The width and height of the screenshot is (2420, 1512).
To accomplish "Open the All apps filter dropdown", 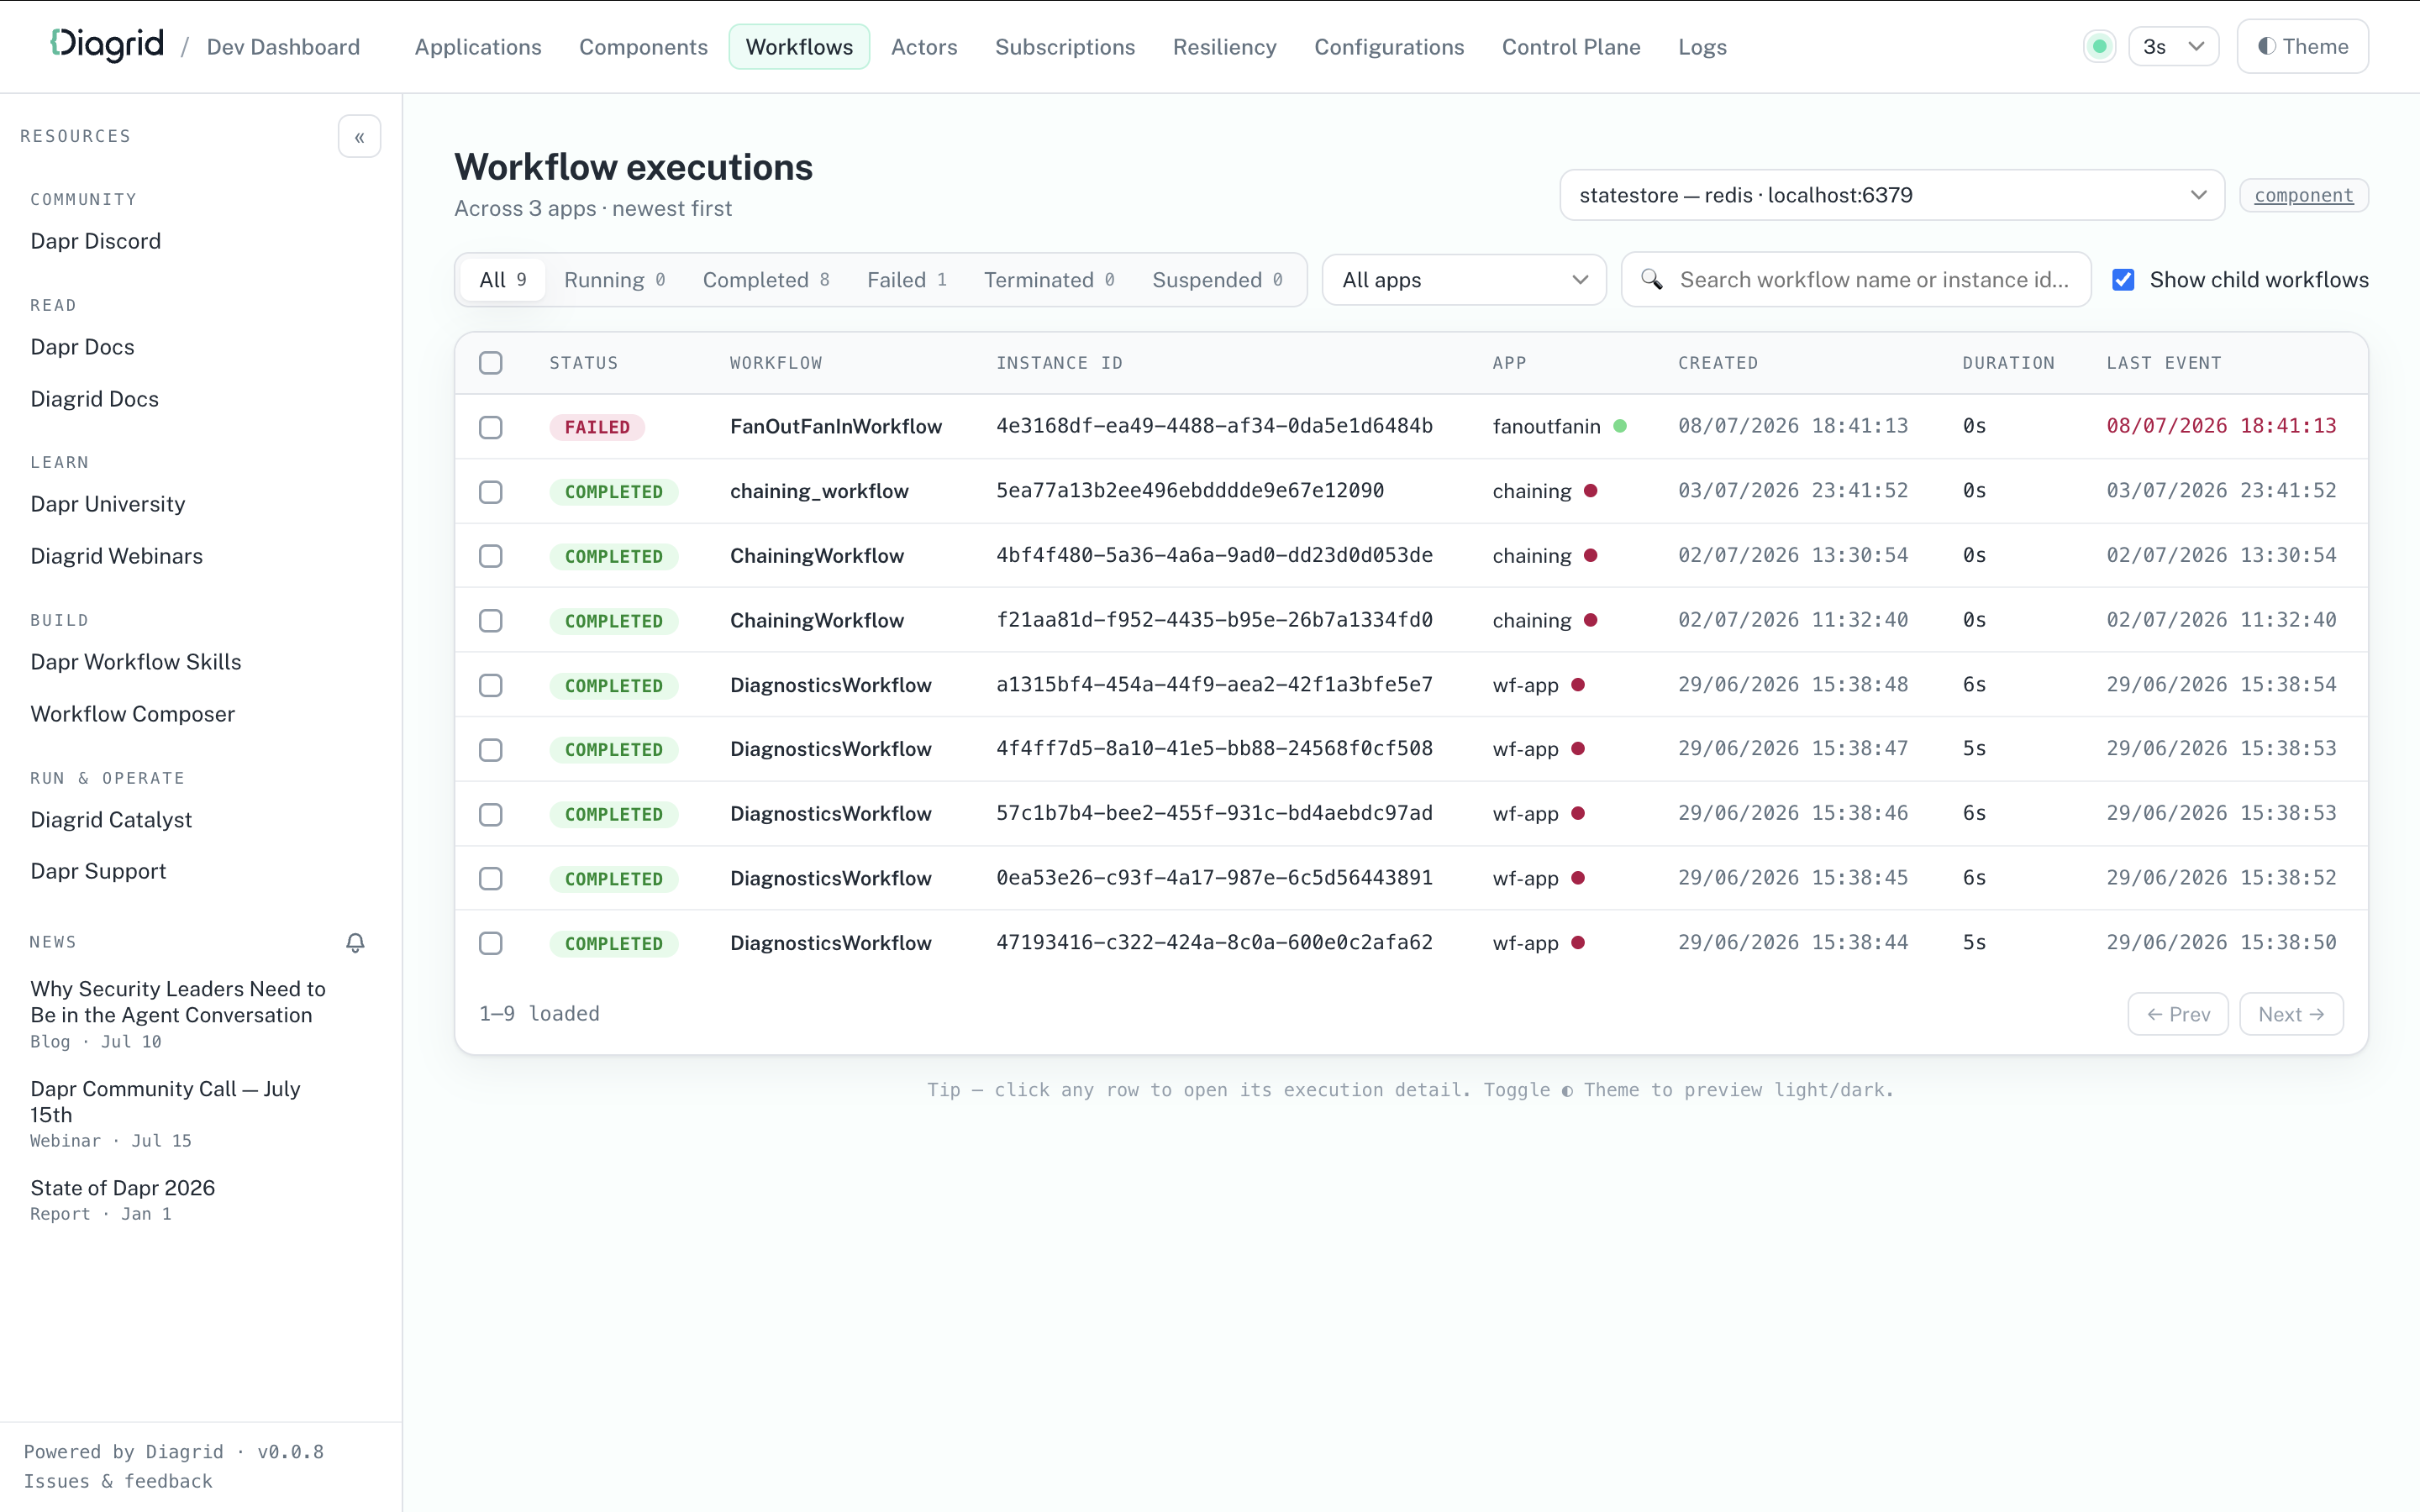I will tap(1464, 280).
